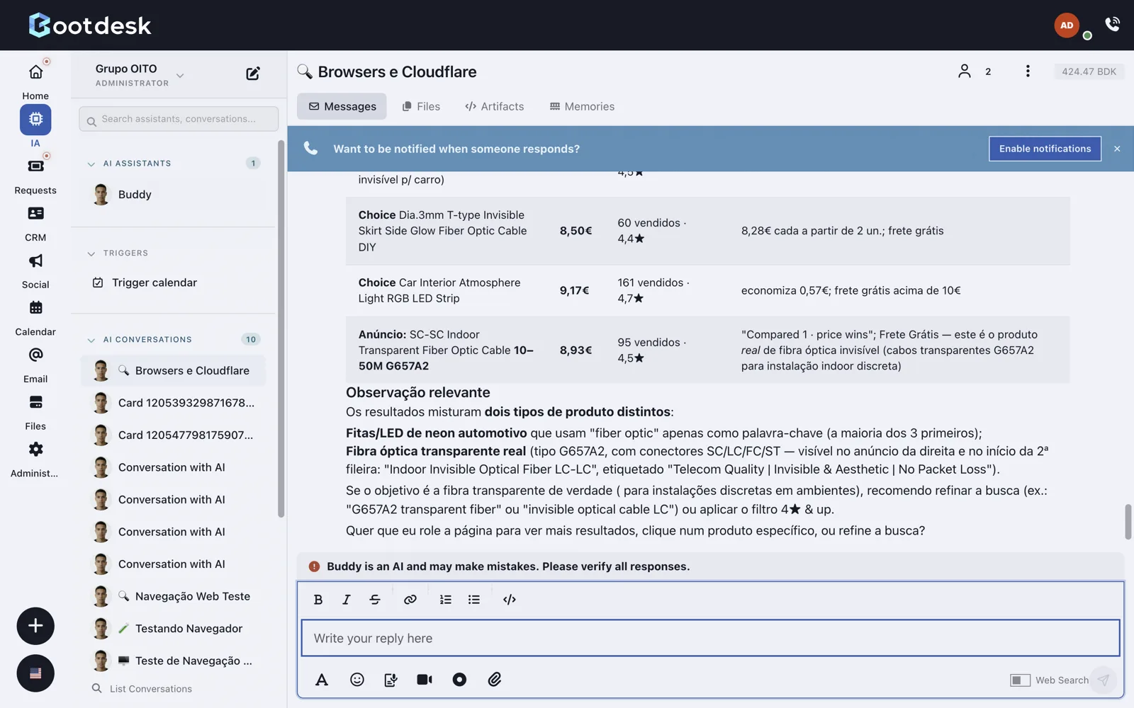Open the phone call icon in header
Viewport: 1134px width, 708px height.
pos(1113,24)
